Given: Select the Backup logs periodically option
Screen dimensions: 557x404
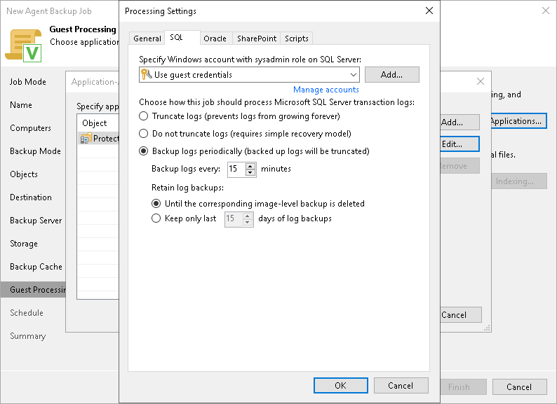Looking at the screenshot, I should pyautogui.click(x=144, y=151).
